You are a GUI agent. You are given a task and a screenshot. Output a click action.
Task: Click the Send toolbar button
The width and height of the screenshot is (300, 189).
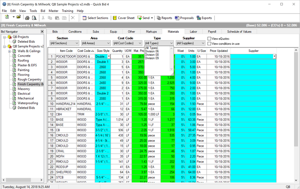click(x=144, y=18)
